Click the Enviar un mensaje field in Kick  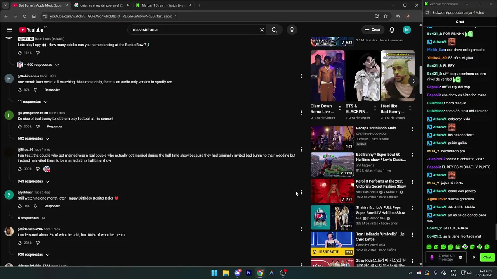point(446,257)
